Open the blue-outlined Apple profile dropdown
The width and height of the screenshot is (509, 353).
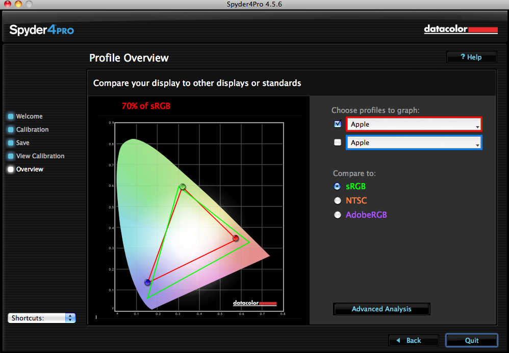(414, 143)
